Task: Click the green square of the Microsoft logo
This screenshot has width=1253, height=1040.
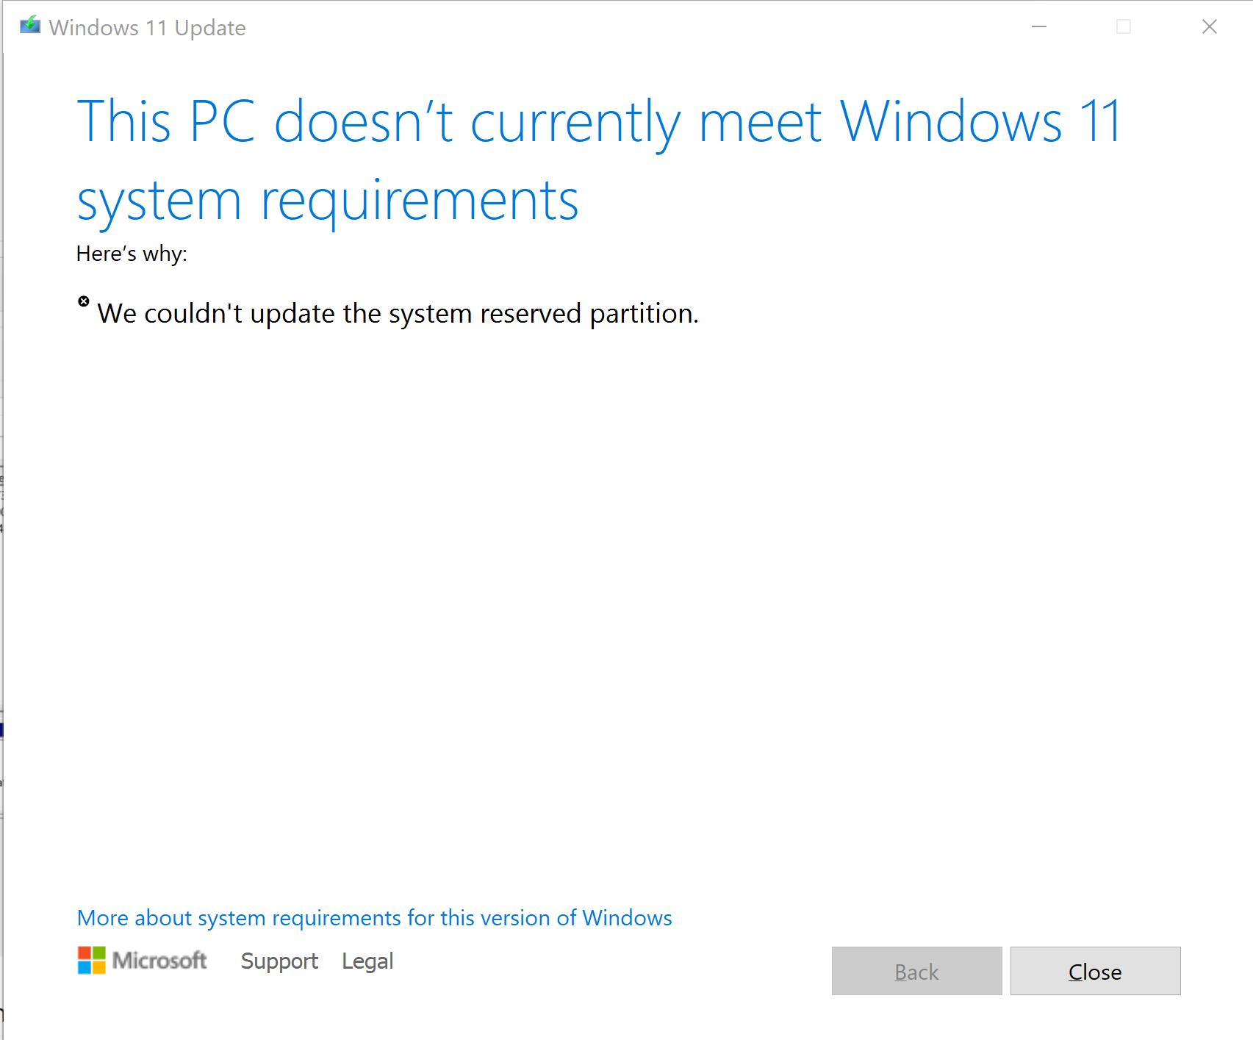Action: 97,954
